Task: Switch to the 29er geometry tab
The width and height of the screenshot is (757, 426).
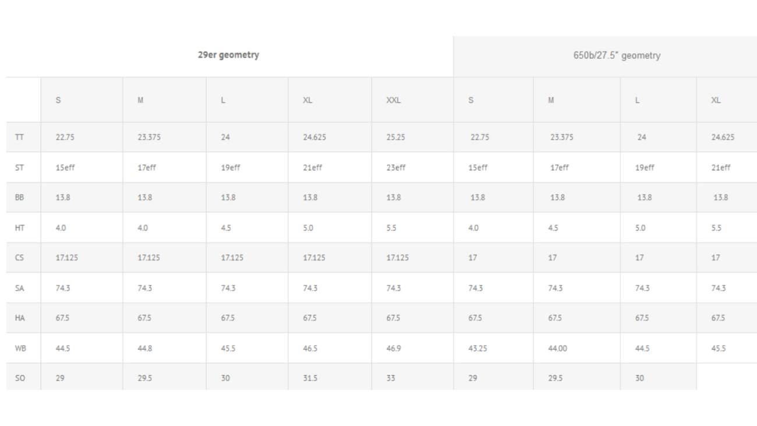Action: (228, 55)
